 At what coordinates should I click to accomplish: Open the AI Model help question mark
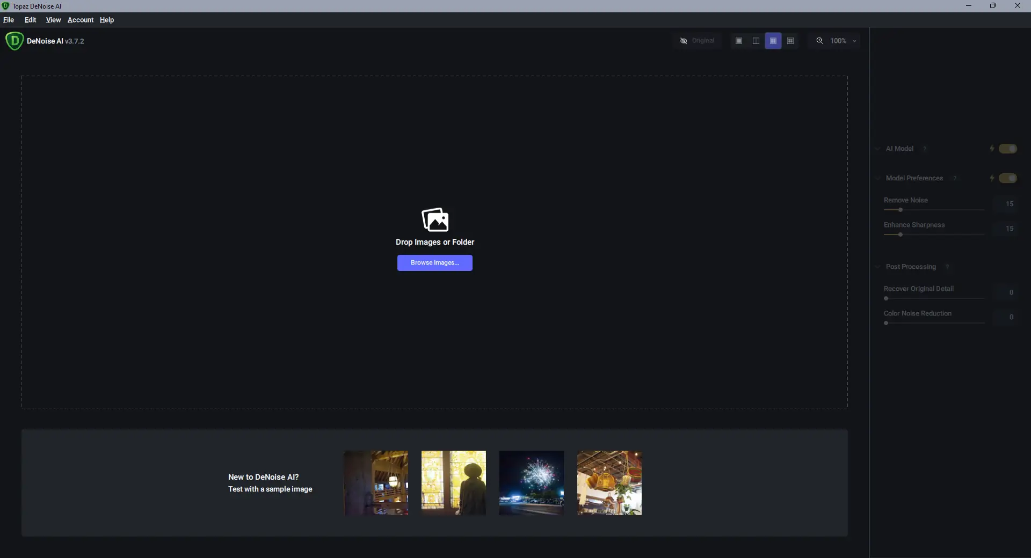pyautogui.click(x=925, y=149)
